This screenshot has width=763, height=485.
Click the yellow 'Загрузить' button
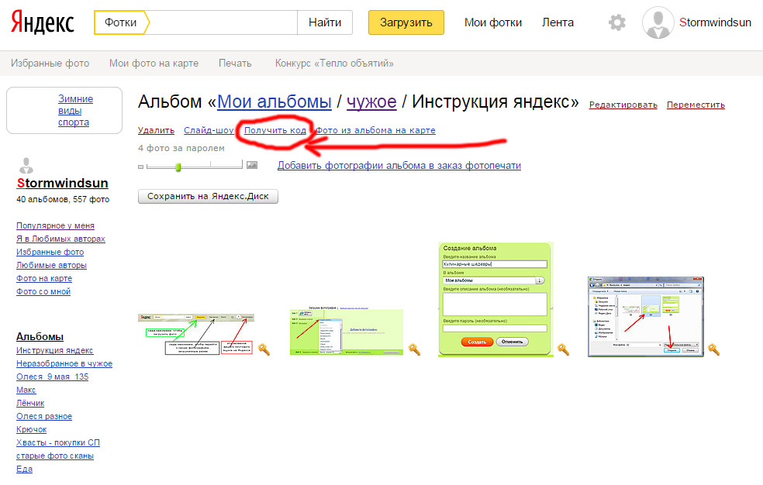click(x=406, y=22)
